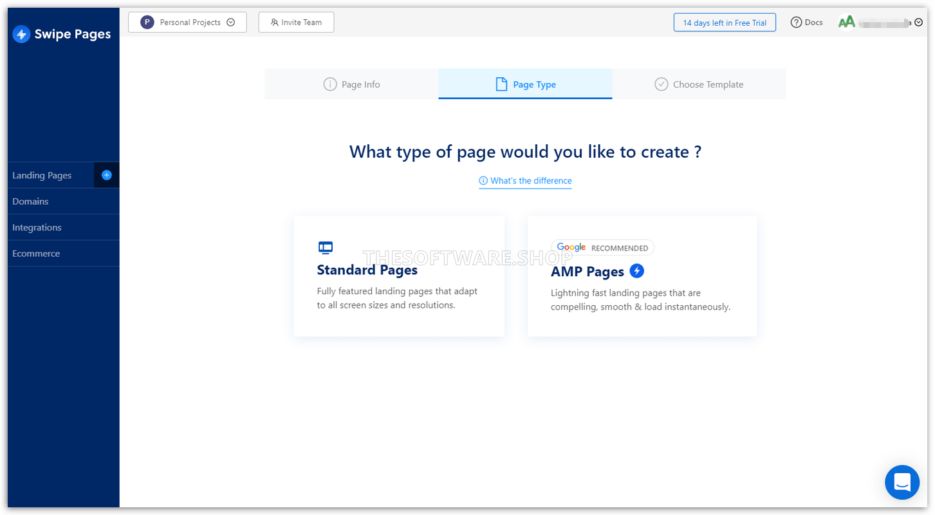935x515 pixels.
Task: Open Domains in the sidebar
Action: pyautogui.click(x=31, y=201)
